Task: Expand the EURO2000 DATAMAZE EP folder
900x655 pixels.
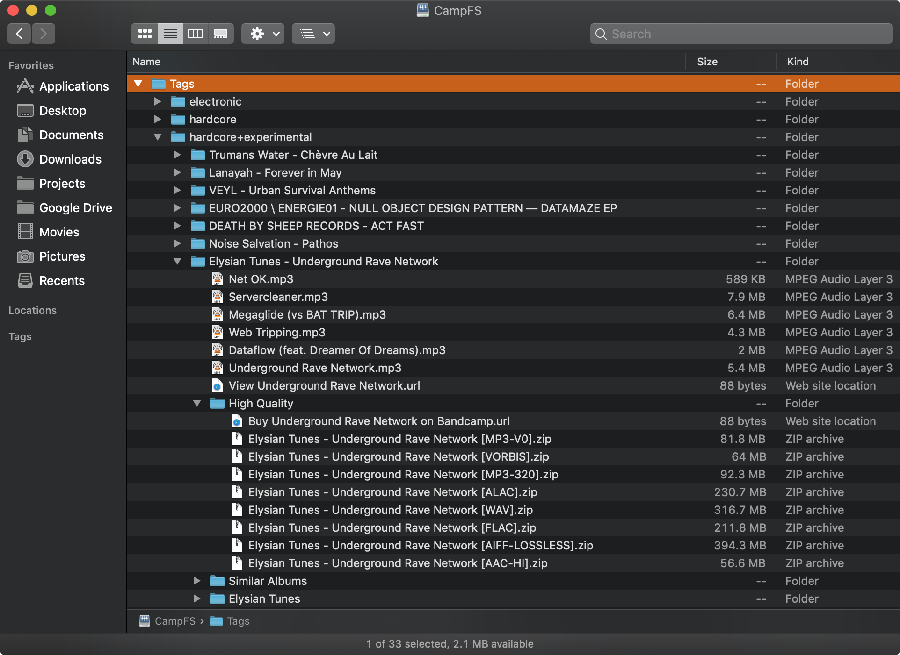Action: (177, 208)
